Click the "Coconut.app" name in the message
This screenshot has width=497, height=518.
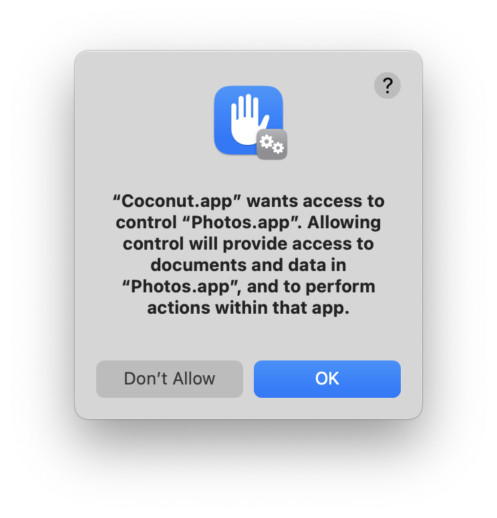click(177, 202)
